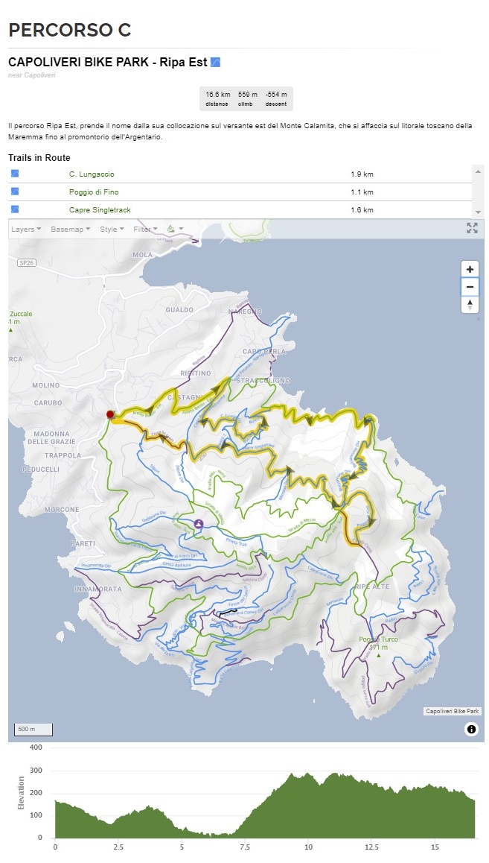Zoom in on the map with the plus button
Image resolution: width=489 pixels, height=863 pixels.
point(470,269)
